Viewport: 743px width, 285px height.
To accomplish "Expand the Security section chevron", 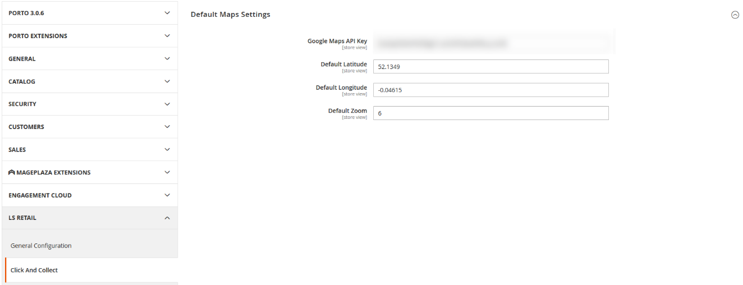I will pos(167,104).
